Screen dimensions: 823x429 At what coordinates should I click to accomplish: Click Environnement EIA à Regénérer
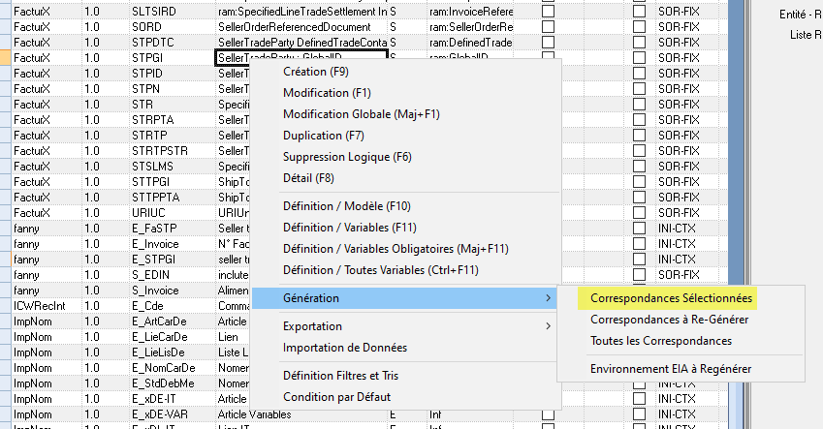coord(670,369)
